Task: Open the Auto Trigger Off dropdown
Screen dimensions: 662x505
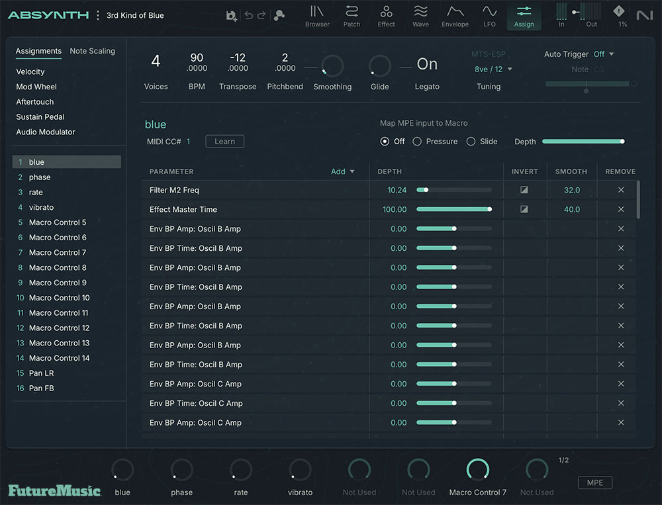Action: (603, 54)
